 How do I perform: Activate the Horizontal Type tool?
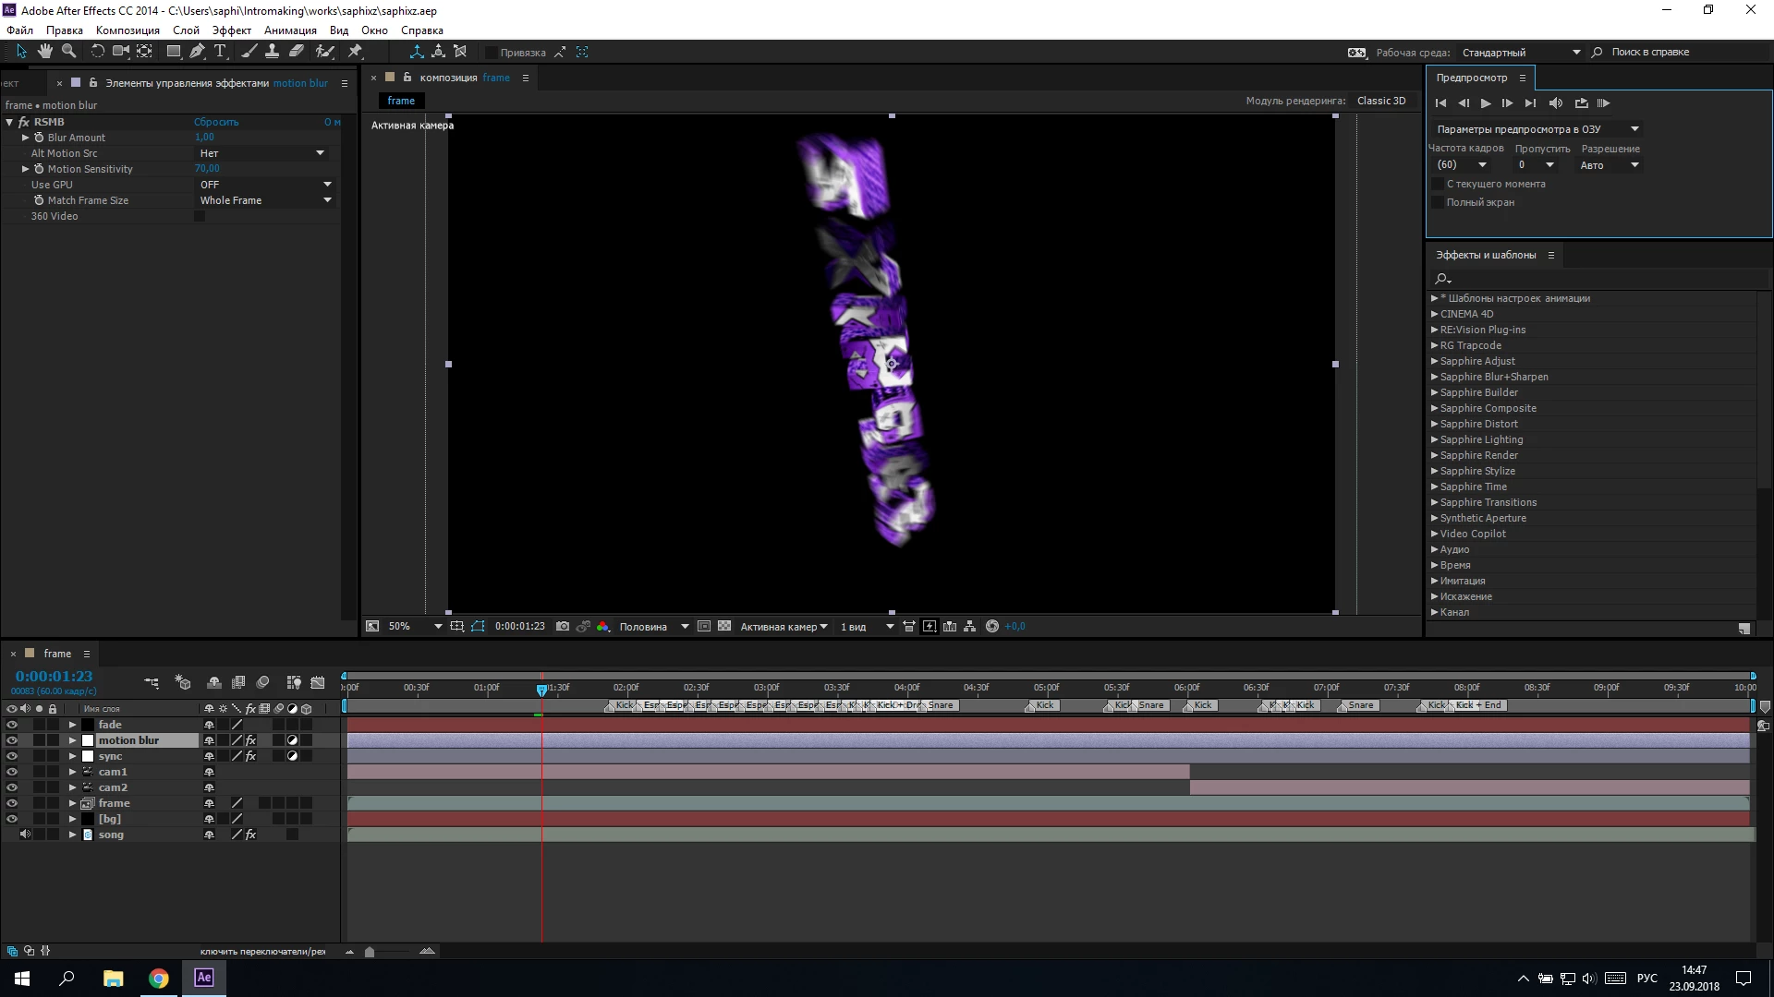[x=220, y=52]
